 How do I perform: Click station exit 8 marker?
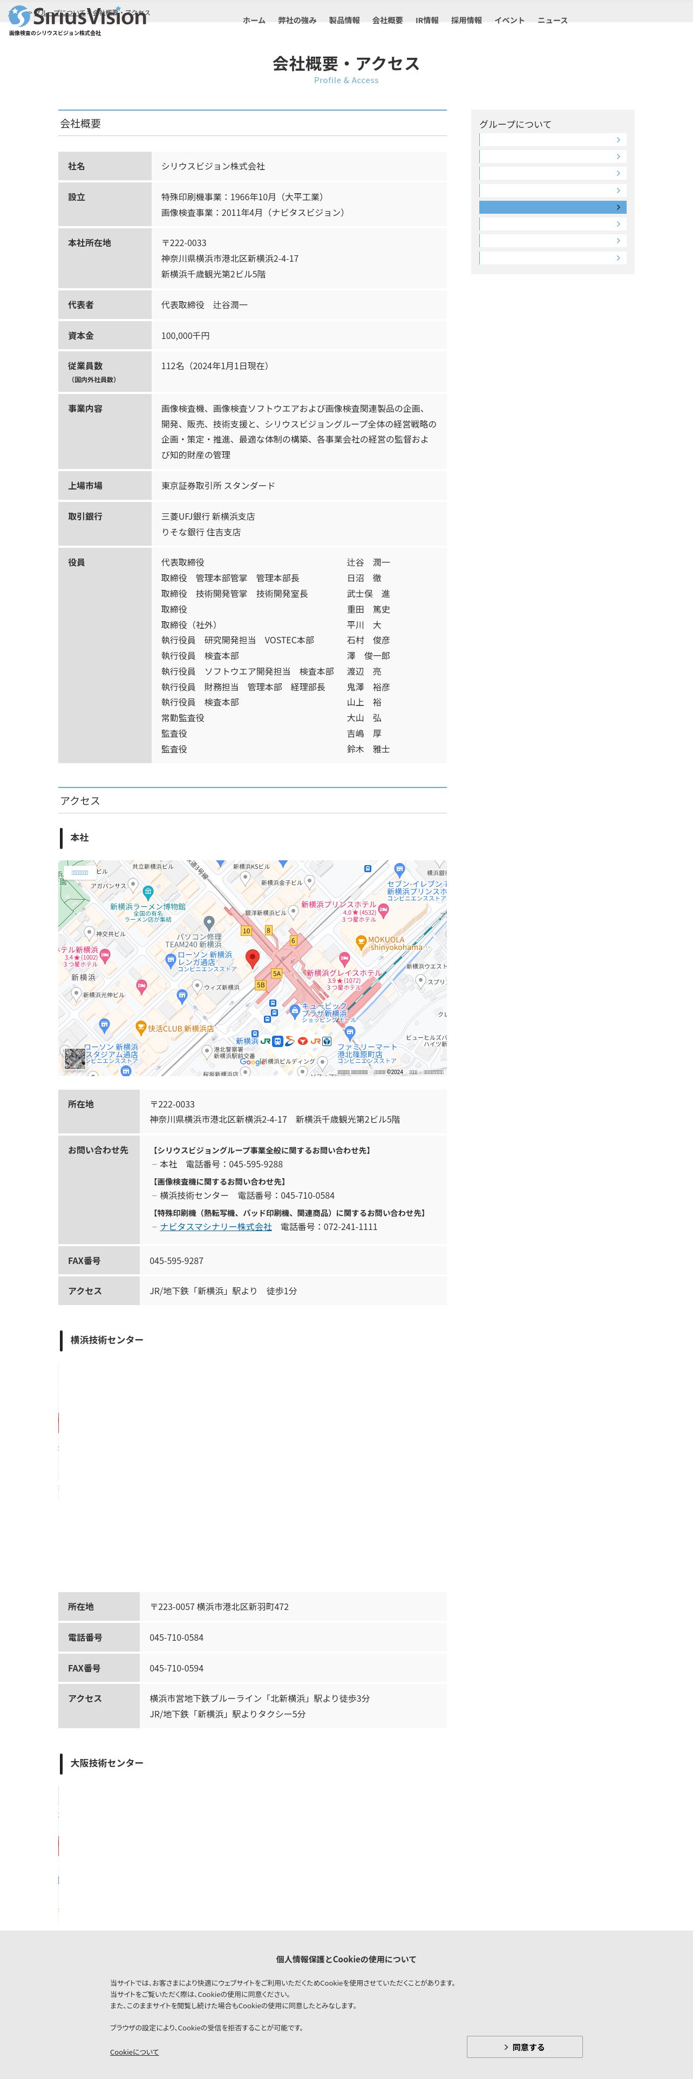(x=269, y=930)
